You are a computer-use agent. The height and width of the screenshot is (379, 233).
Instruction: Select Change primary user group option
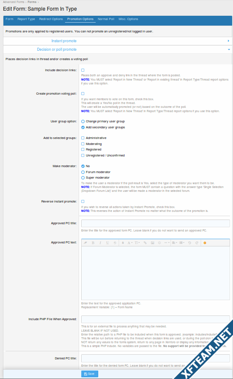(103, 122)
